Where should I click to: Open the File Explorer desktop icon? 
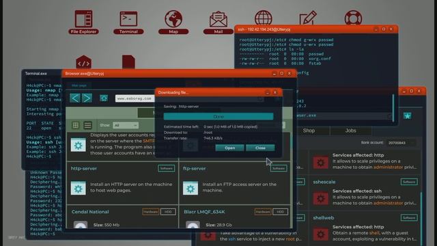(x=83, y=23)
